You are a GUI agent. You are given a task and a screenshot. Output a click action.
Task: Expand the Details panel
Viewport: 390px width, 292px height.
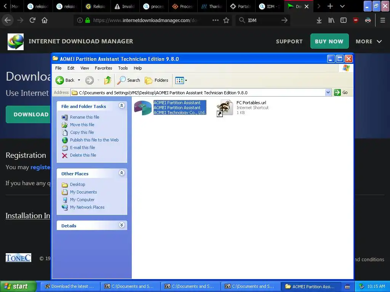click(121, 225)
